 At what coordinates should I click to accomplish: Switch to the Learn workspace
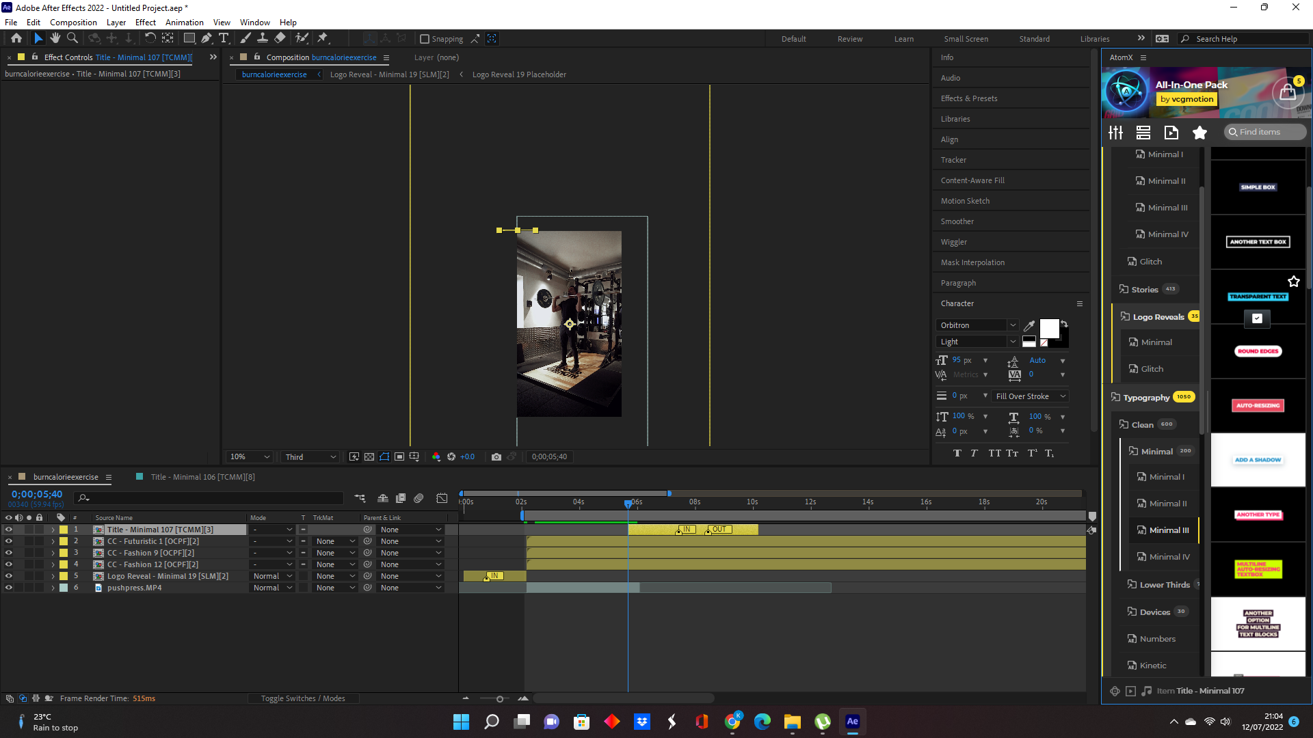pyautogui.click(x=904, y=38)
